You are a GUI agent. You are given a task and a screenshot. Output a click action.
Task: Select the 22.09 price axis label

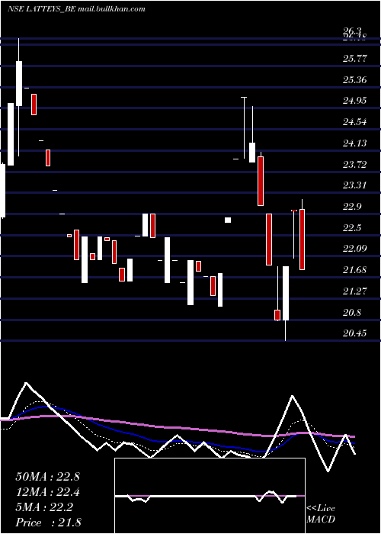click(355, 249)
